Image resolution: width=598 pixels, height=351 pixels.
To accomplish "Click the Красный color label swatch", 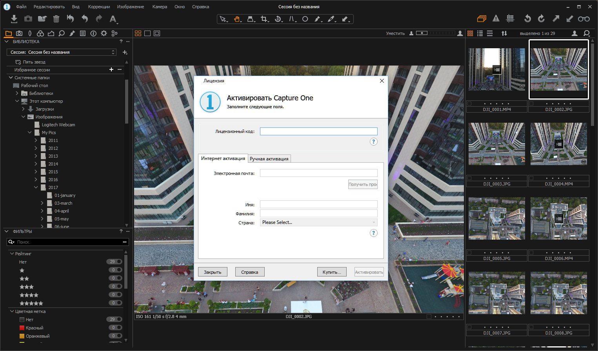I will (x=22, y=328).
